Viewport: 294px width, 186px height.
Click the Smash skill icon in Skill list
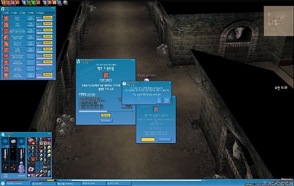6,24
